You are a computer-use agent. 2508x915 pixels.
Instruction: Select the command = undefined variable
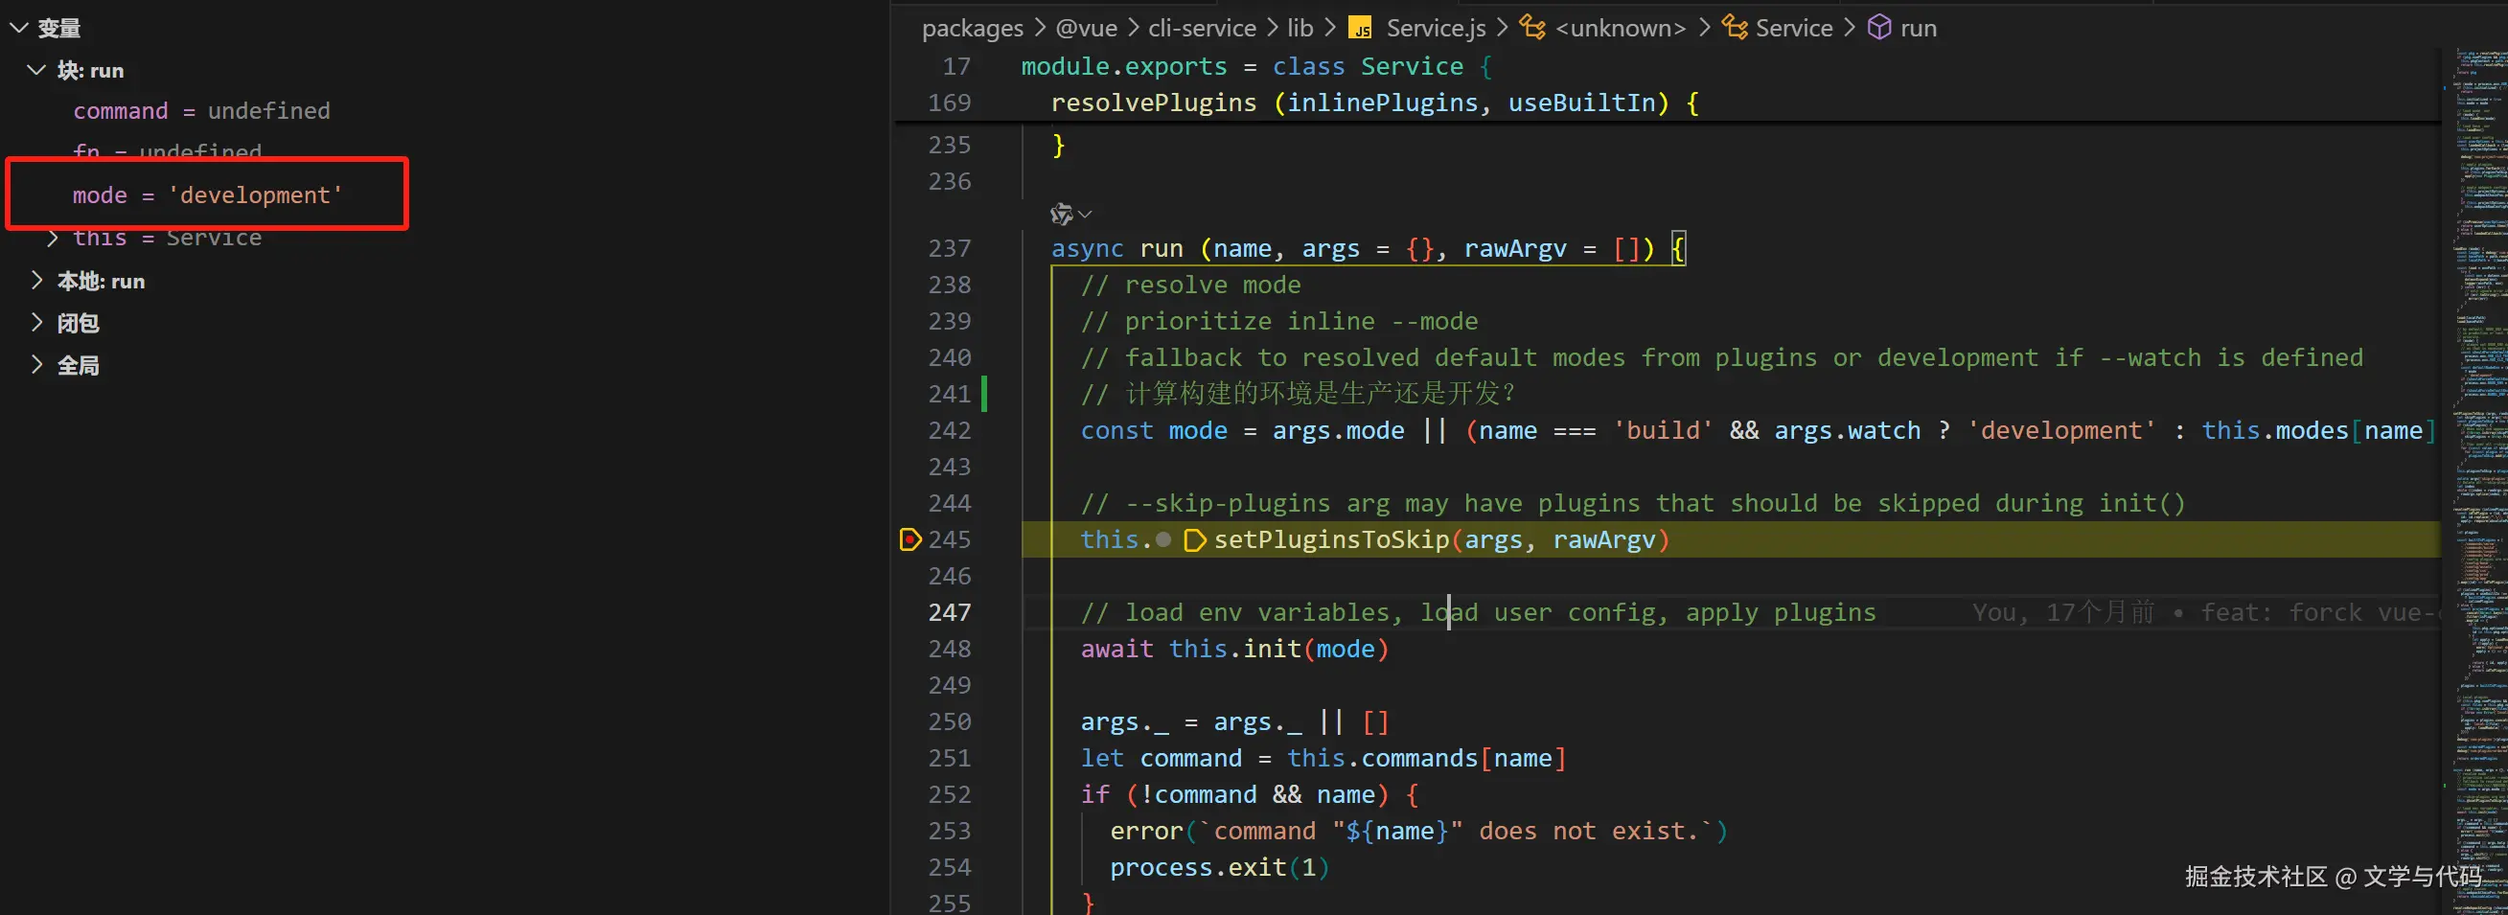click(x=201, y=111)
